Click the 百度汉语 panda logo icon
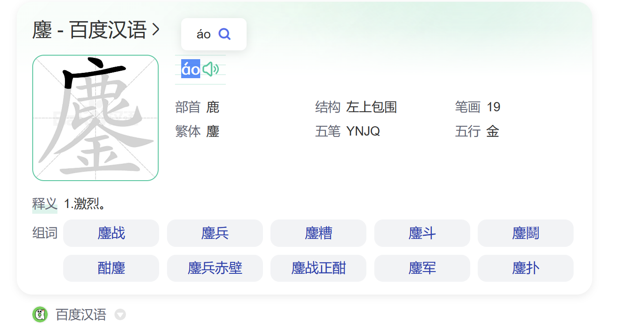624x329 pixels. point(40,315)
